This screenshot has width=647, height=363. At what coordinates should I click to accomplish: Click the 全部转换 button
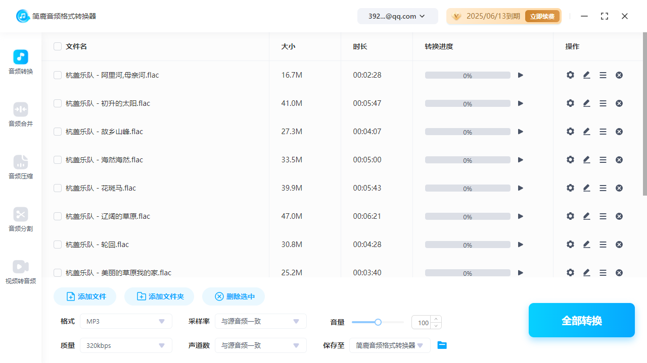coord(581,320)
